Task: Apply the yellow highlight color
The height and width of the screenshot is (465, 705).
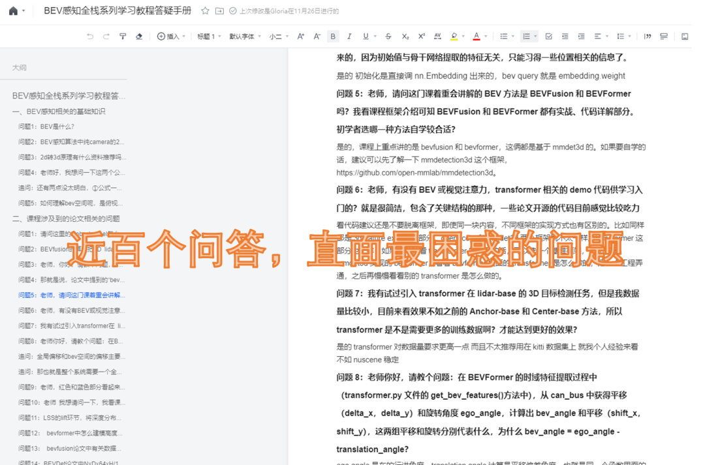Action: pyautogui.click(x=454, y=37)
